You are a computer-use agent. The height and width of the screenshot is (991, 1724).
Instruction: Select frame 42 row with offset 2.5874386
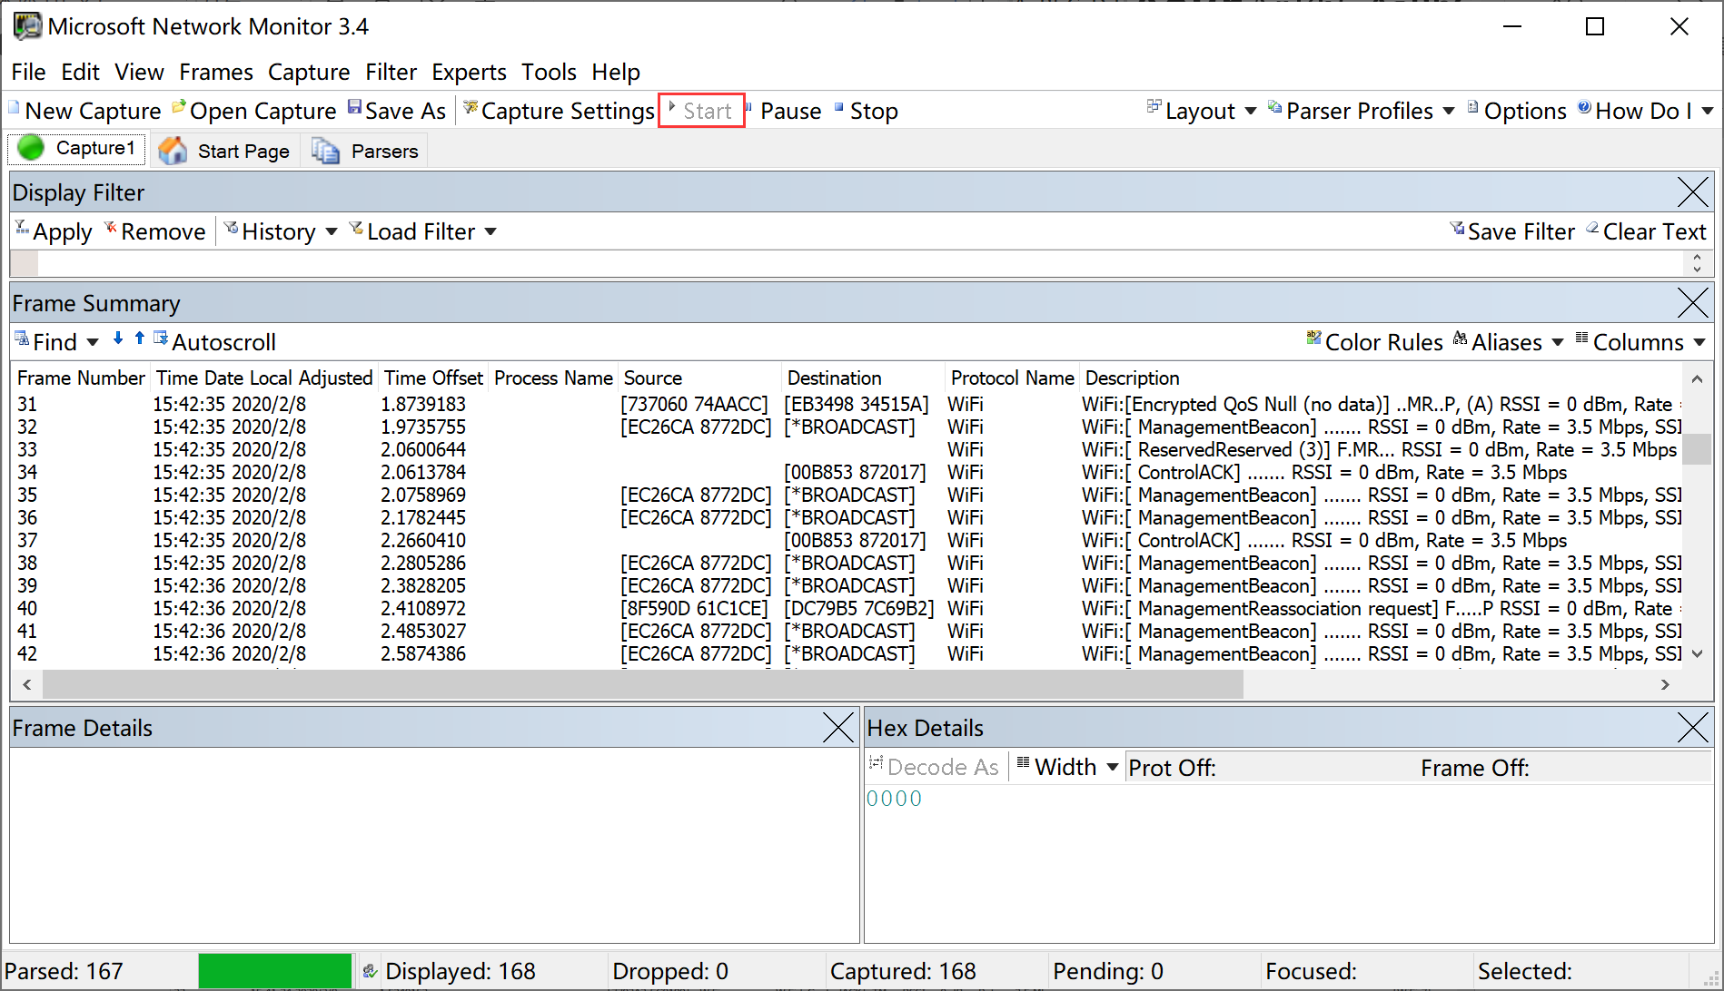point(847,653)
